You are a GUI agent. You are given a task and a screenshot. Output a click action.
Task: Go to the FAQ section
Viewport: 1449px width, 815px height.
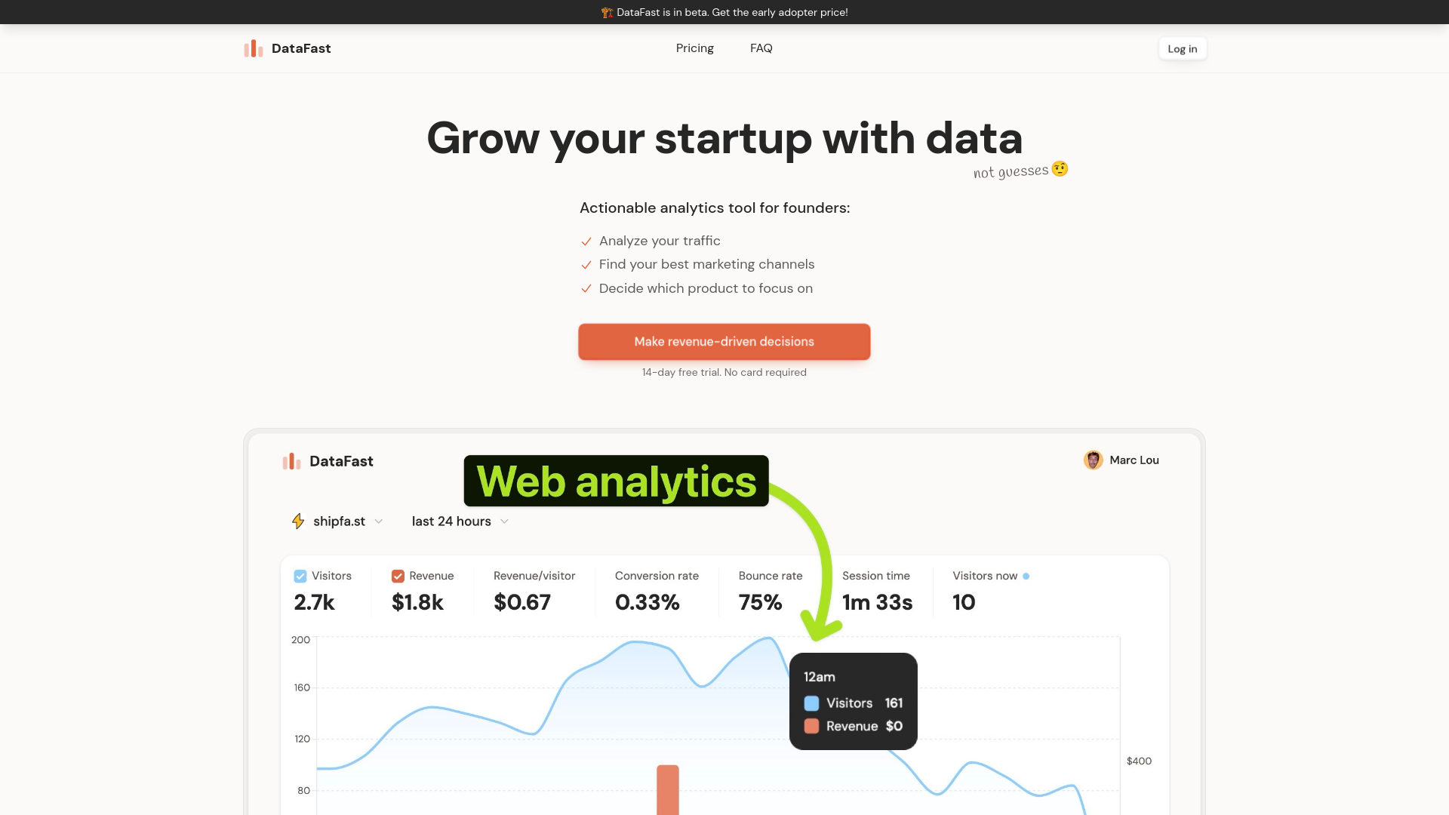pyautogui.click(x=761, y=48)
